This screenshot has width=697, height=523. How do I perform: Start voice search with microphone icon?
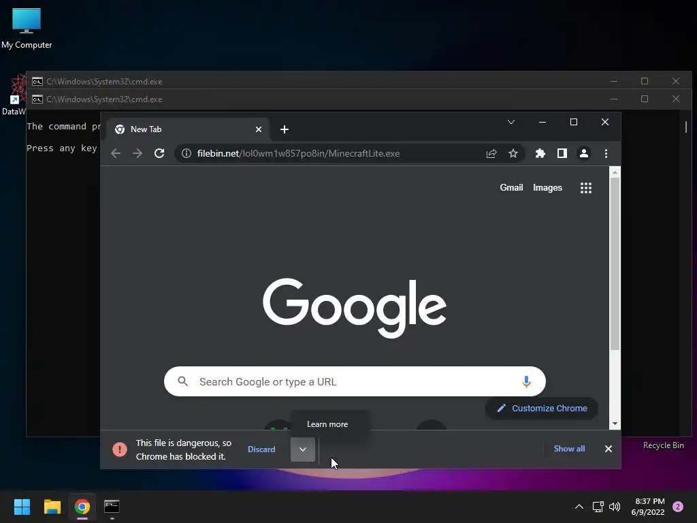click(x=526, y=381)
